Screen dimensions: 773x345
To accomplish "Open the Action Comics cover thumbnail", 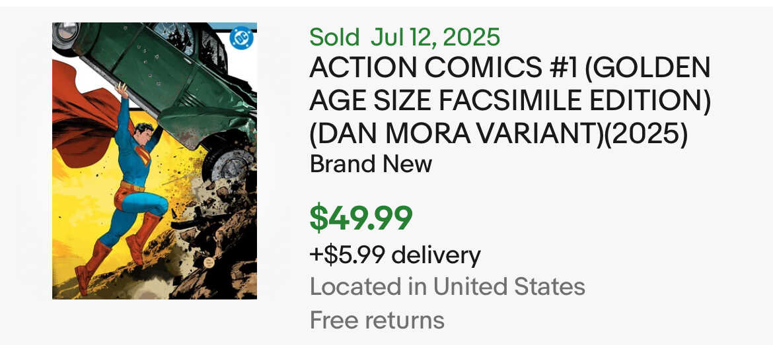I will 155,161.
